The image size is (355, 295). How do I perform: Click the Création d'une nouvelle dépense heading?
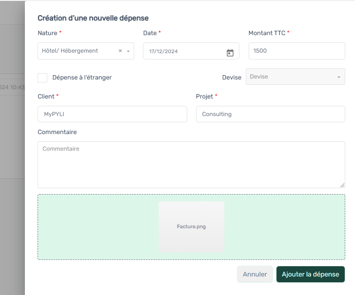(x=93, y=18)
